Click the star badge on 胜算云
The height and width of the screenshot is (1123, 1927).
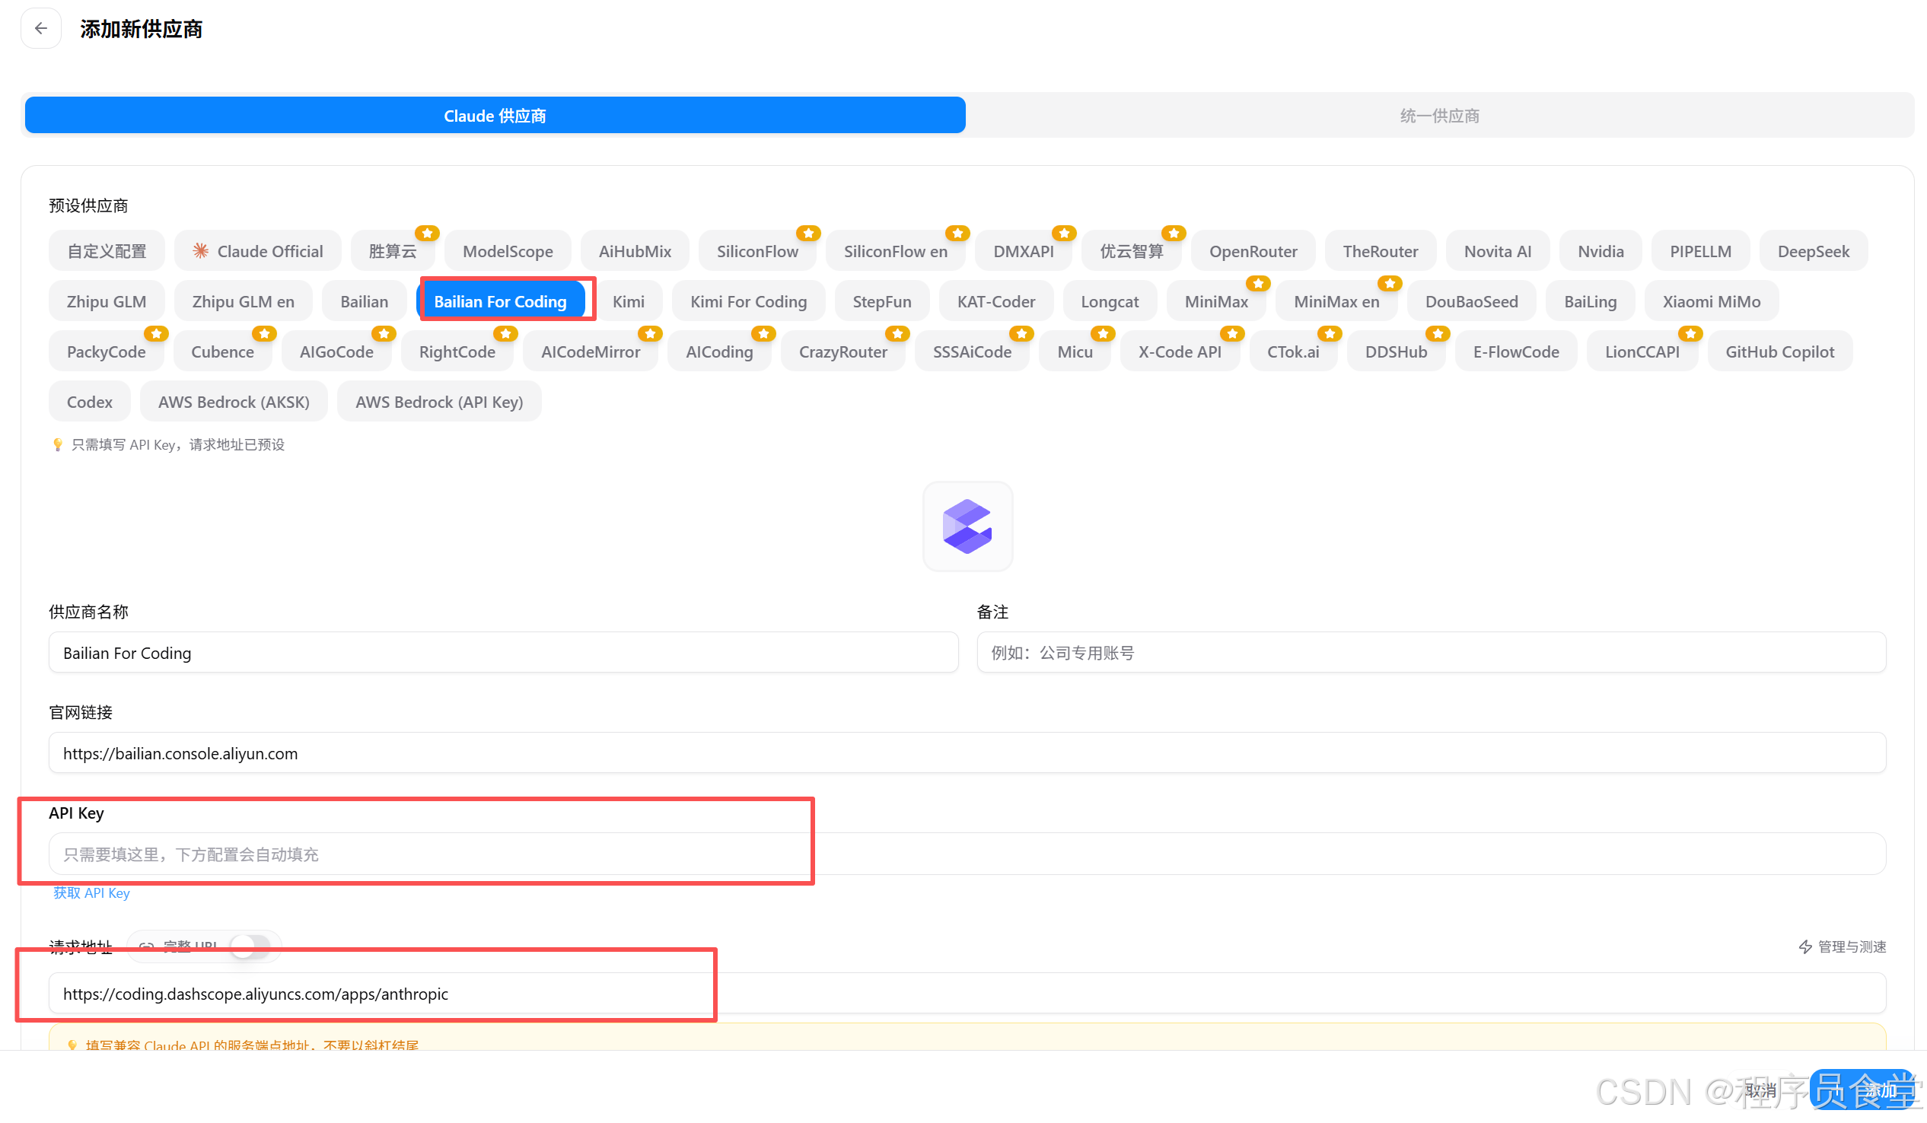pos(427,232)
